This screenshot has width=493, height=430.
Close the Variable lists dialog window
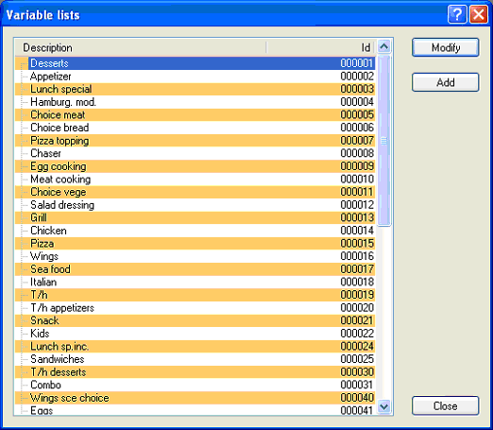point(479,14)
